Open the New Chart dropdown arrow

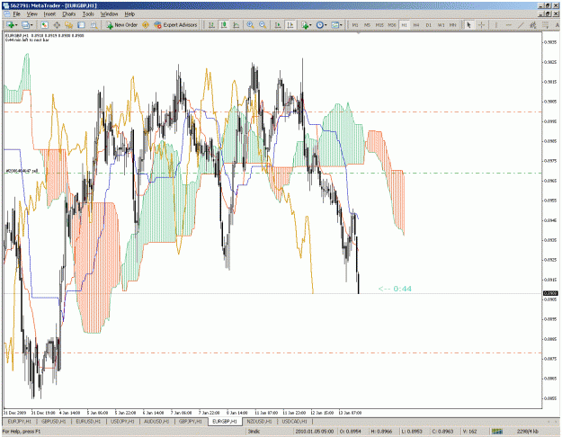(16, 25)
